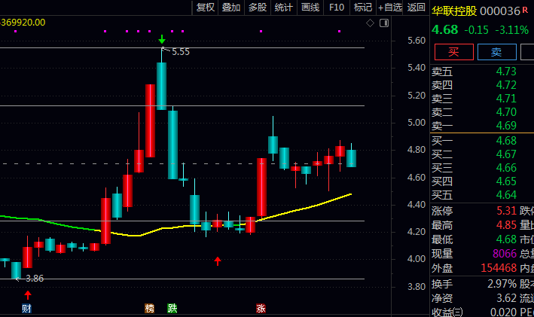Click the 返回 back button
The width and height of the screenshot is (534, 317).
coord(417,7)
